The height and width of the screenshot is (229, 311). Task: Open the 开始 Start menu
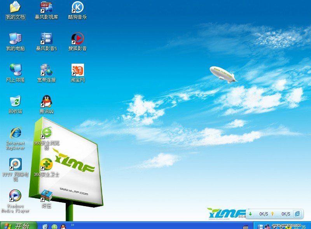pyautogui.click(x=18, y=226)
